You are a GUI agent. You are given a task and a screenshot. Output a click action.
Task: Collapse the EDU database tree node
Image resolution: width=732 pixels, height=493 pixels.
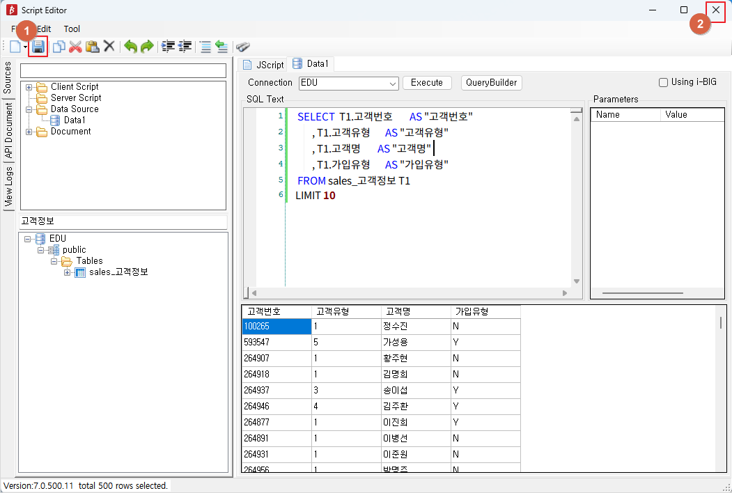pos(28,239)
